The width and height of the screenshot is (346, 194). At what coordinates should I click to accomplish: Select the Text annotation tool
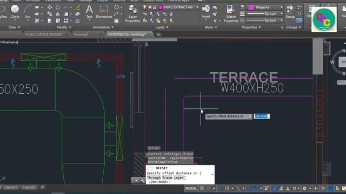89,12
